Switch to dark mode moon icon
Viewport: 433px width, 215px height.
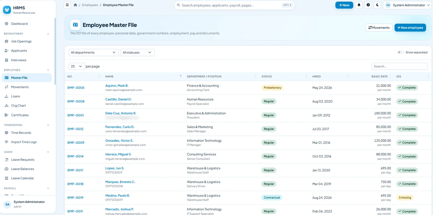point(377,5)
